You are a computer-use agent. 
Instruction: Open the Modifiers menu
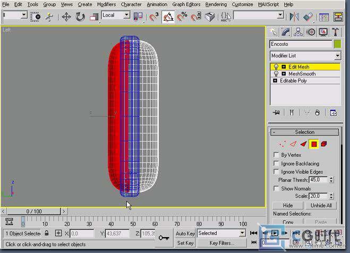[x=106, y=4]
